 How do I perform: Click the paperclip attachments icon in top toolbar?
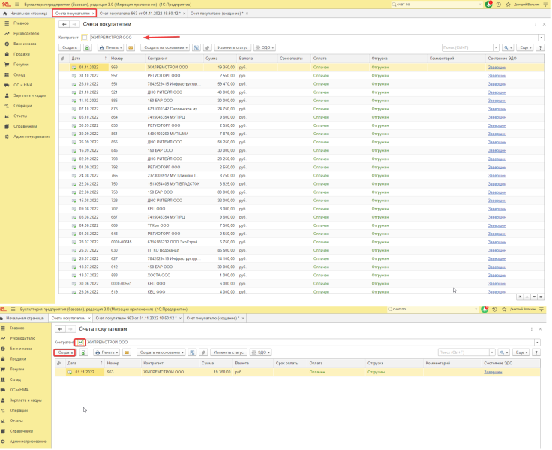pos(208,47)
